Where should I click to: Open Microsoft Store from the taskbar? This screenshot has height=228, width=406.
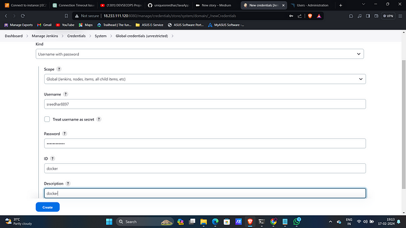[x=227, y=222]
